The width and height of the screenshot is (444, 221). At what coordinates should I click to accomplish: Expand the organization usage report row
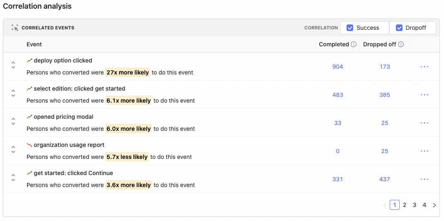[x=13, y=149]
